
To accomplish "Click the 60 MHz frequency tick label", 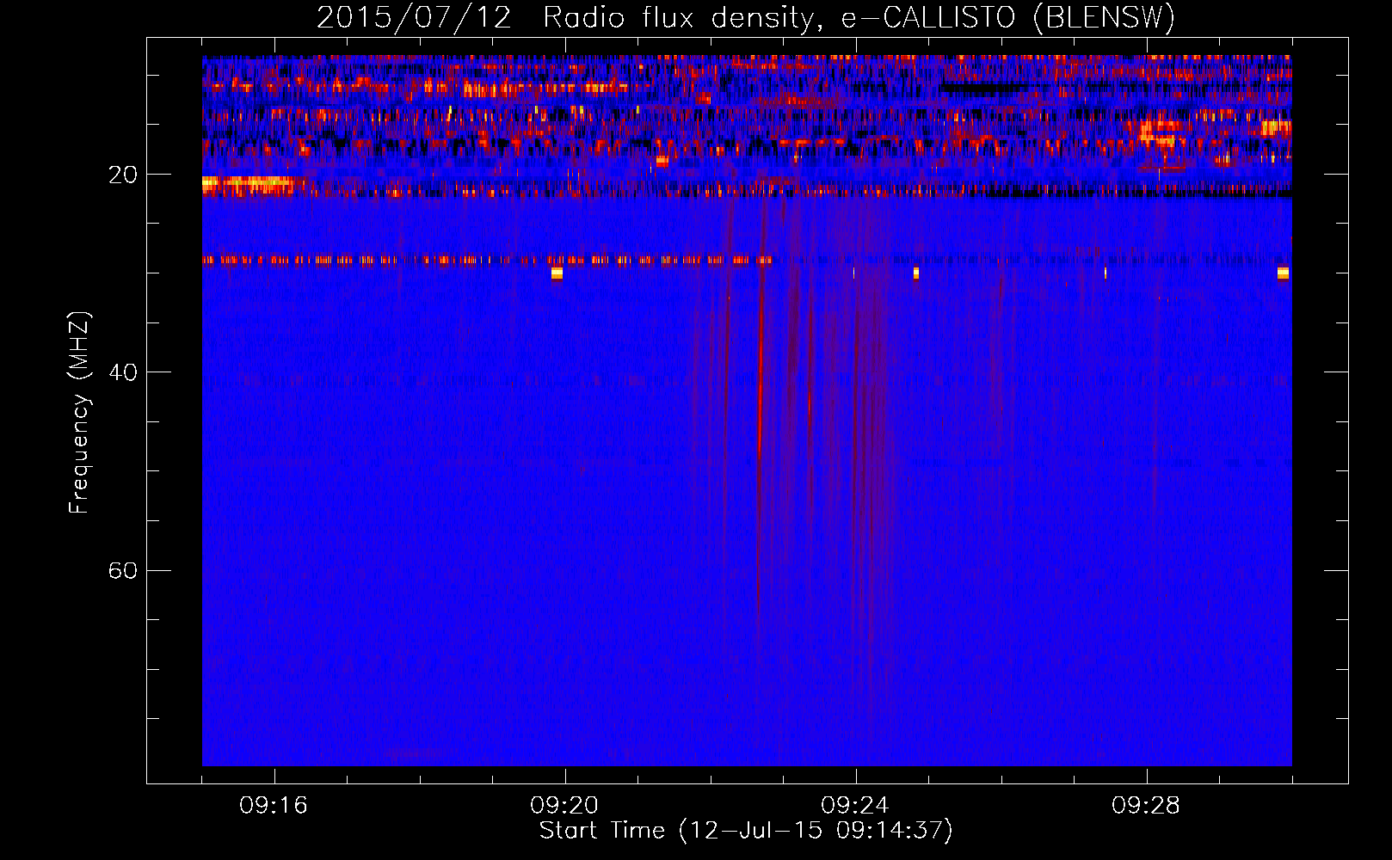I will [123, 571].
